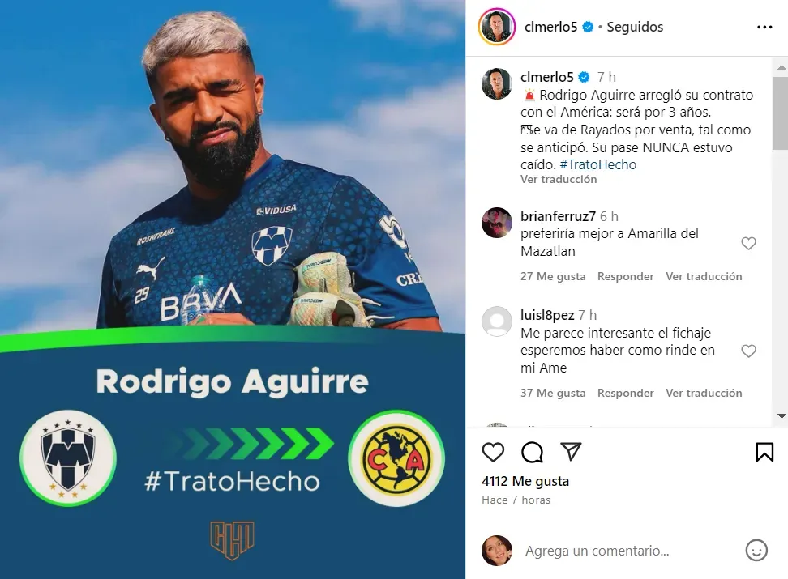Open the emoji picker smiley icon
This screenshot has width=788, height=579.
756,551
